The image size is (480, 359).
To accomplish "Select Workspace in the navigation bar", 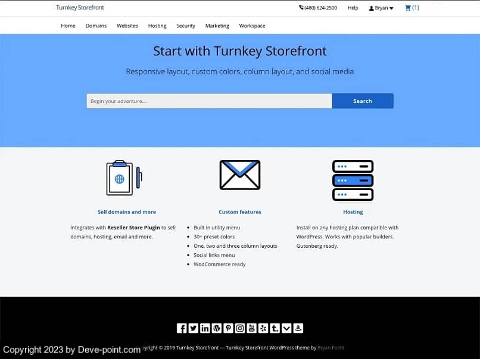I will tap(252, 26).
